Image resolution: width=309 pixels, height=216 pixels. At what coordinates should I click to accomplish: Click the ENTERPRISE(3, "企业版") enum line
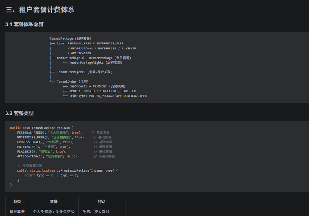pyautogui.click(x=44, y=146)
